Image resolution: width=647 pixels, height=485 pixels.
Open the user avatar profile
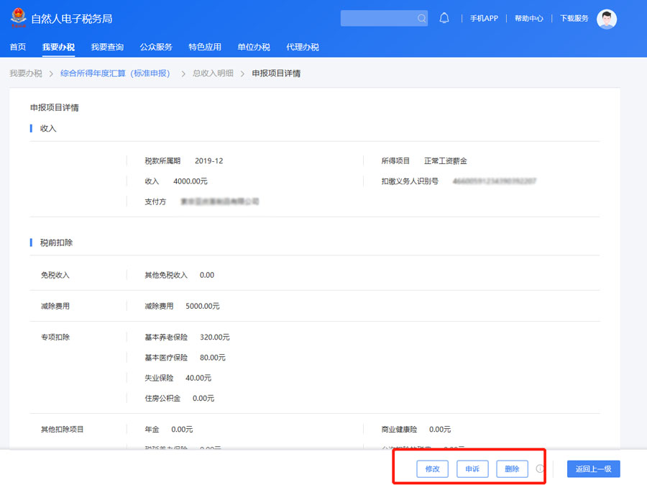pyautogui.click(x=607, y=19)
